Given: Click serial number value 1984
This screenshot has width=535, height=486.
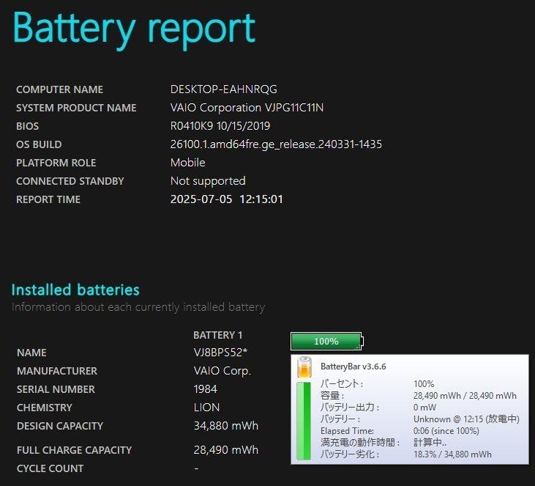Looking at the screenshot, I should (x=205, y=389).
